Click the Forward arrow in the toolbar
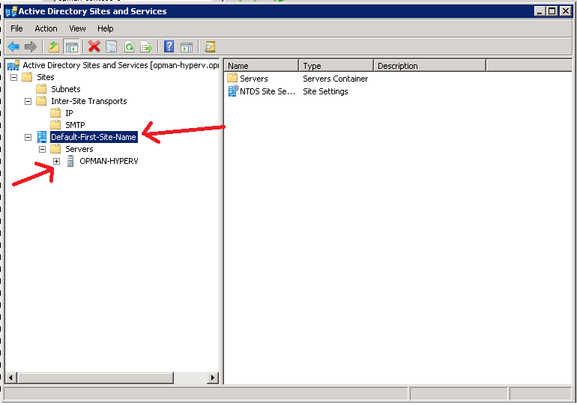Image resolution: width=577 pixels, height=405 pixels. pyautogui.click(x=31, y=46)
